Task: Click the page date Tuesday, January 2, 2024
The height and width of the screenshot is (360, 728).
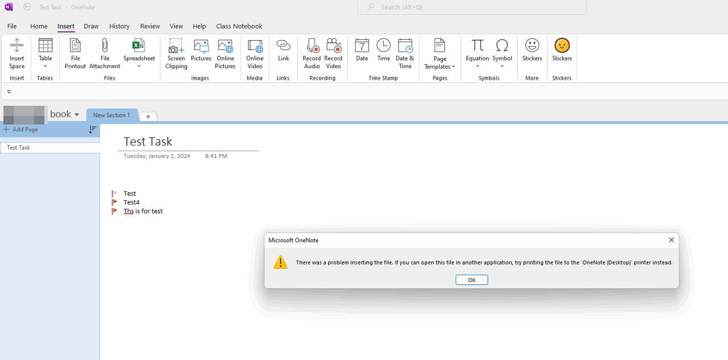Action: pyautogui.click(x=157, y=156)
